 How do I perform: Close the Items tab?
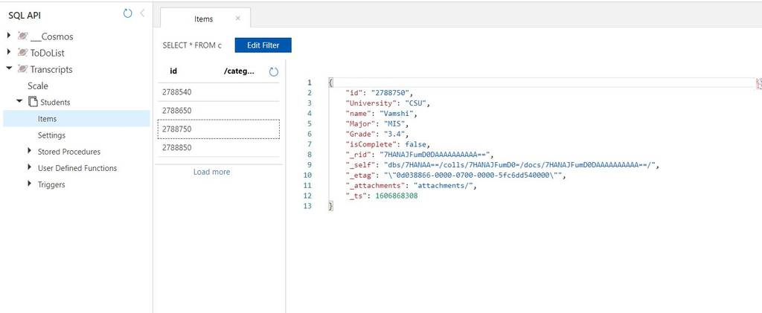(x=237, y=19)
